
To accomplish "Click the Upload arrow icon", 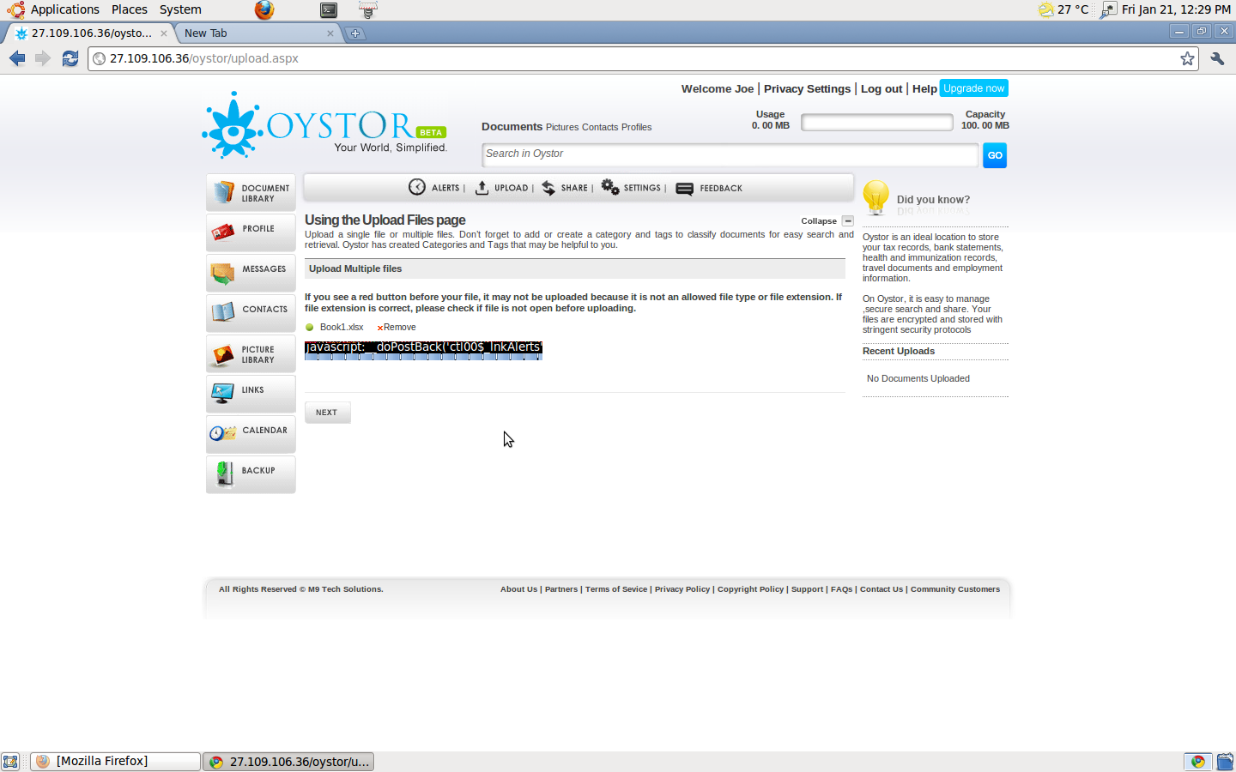I will tap(482, 188).
